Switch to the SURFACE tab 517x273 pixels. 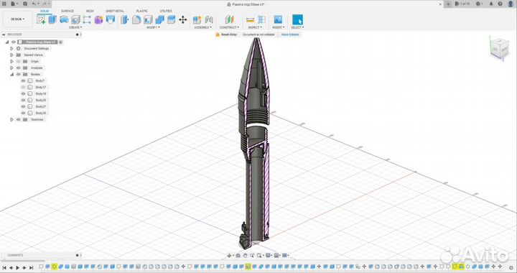tap(67, 11)
